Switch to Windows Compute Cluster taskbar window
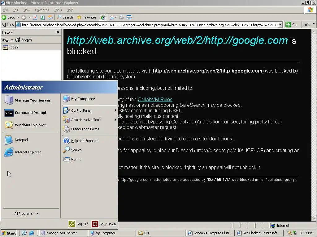 point(210,233)
